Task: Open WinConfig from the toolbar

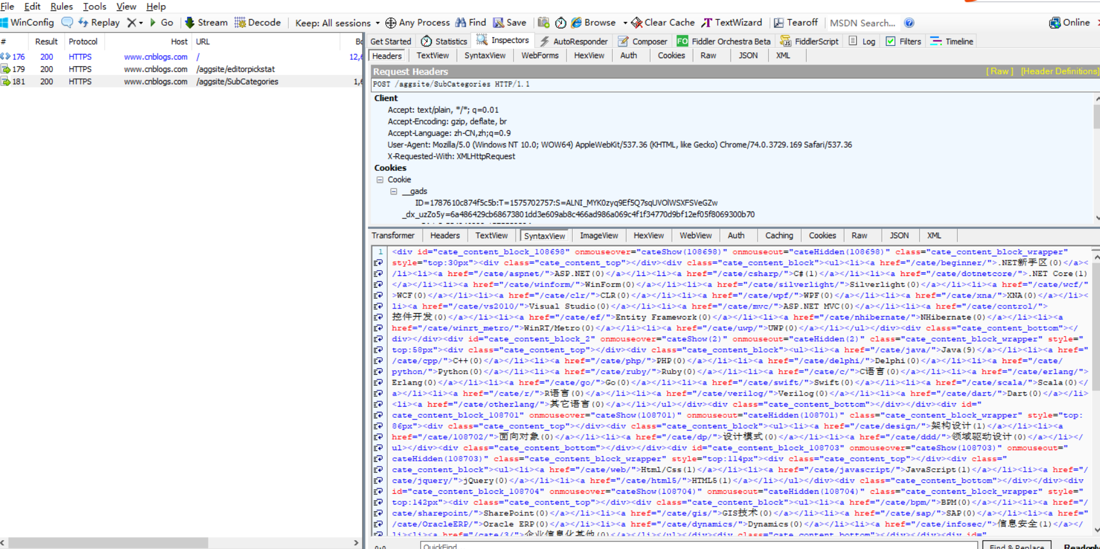Action: click(27, 23)
